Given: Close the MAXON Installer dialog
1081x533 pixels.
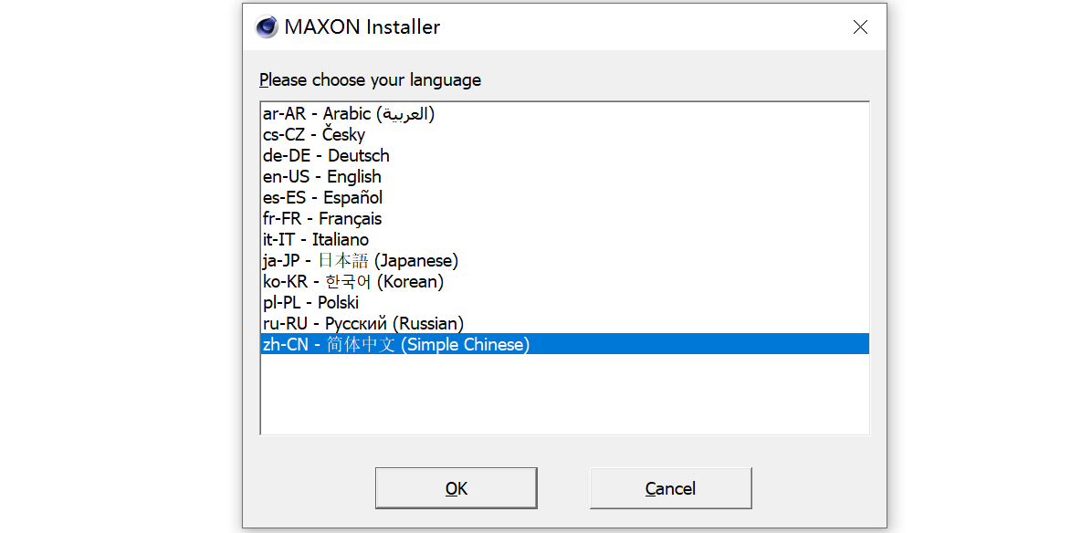Looking at the screenshot, I should click(860, 27).
